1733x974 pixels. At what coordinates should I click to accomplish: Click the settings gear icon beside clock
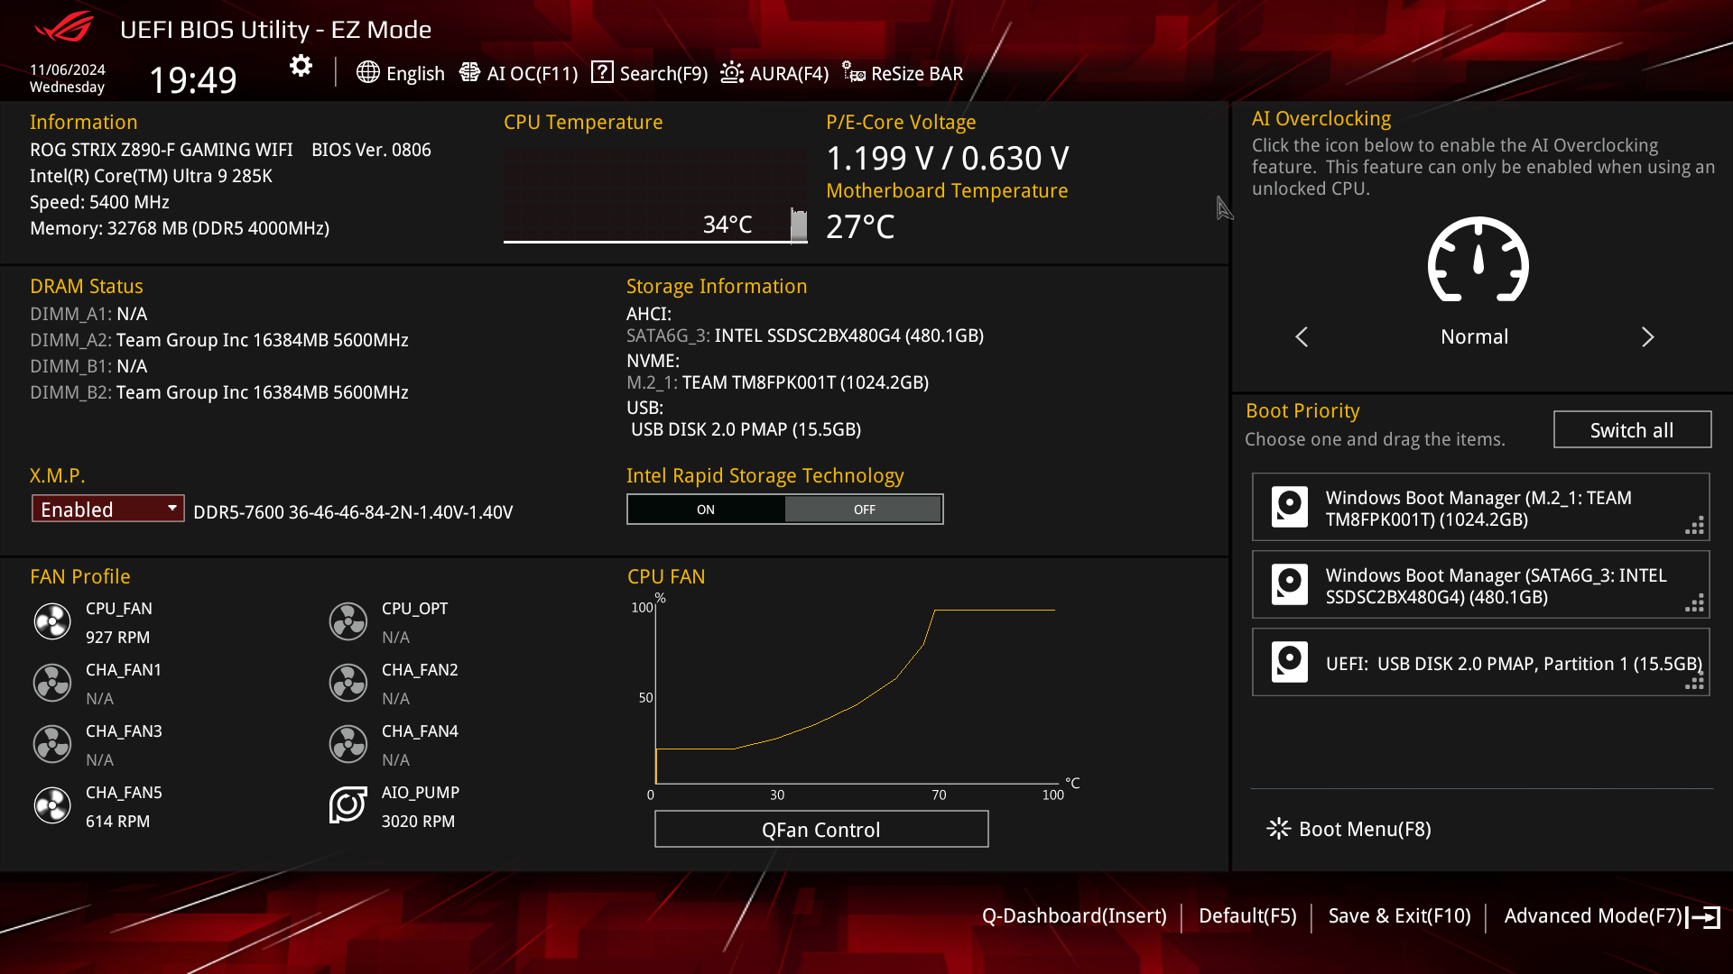point(301,66)
